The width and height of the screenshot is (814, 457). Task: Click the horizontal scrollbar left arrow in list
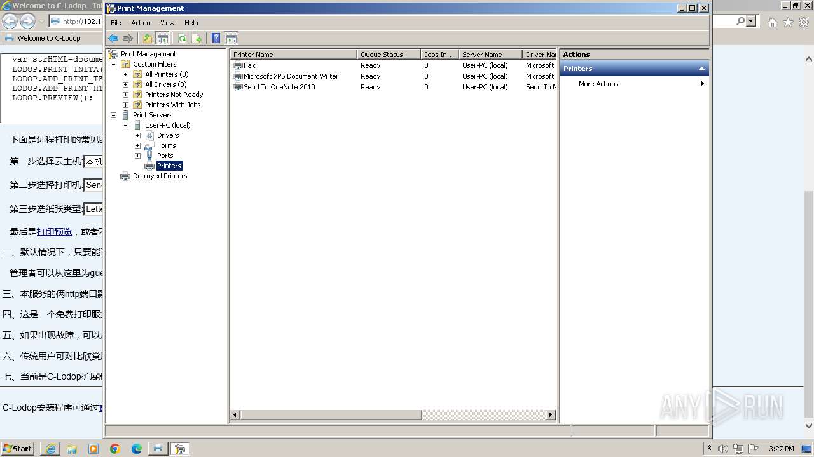(235, 415)
